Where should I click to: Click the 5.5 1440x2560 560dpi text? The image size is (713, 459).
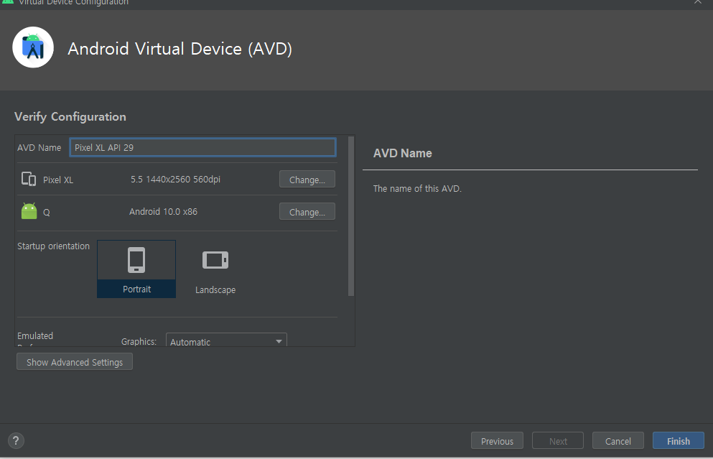175,180
